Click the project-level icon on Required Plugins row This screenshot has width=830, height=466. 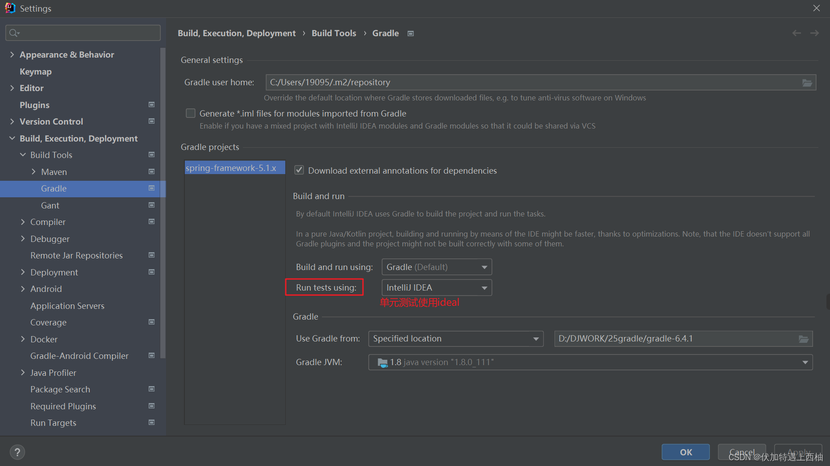coord(151,406)
